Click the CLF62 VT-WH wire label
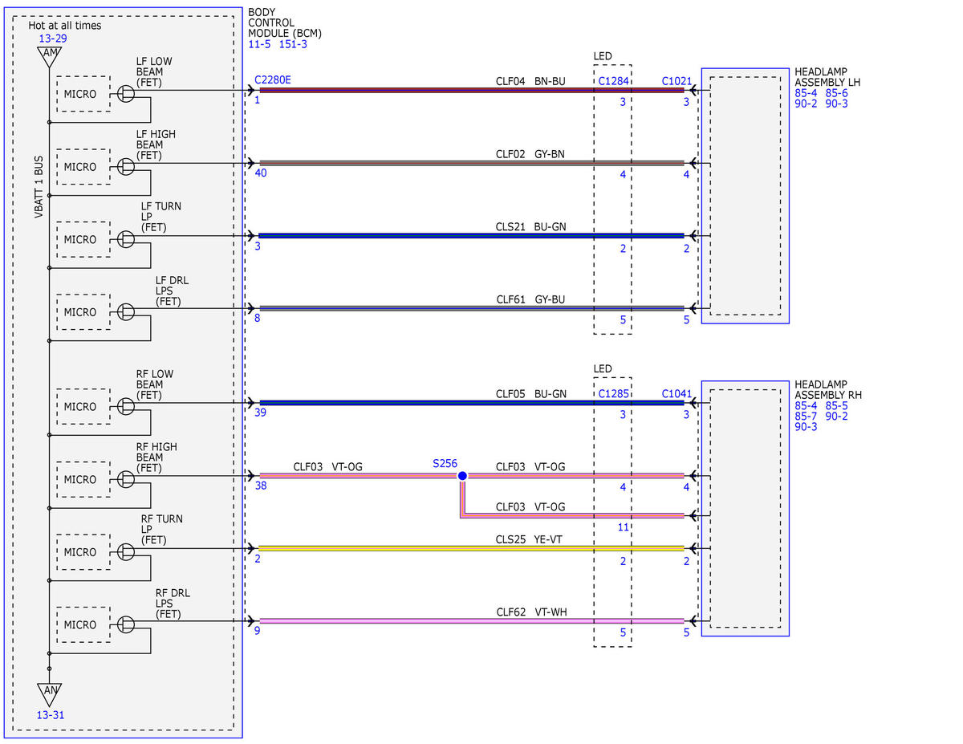The height and width of the screenshot is (744, 963). tap(530, 612)
